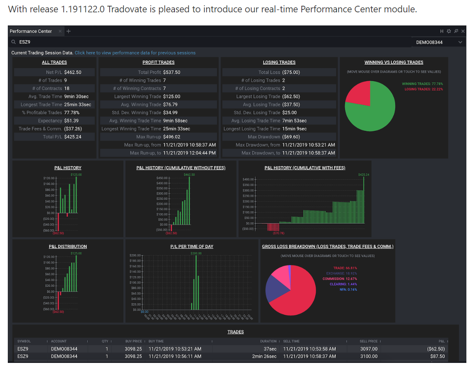
Task: Click the Expectancy $51.39 value
Action: [71, 121]
